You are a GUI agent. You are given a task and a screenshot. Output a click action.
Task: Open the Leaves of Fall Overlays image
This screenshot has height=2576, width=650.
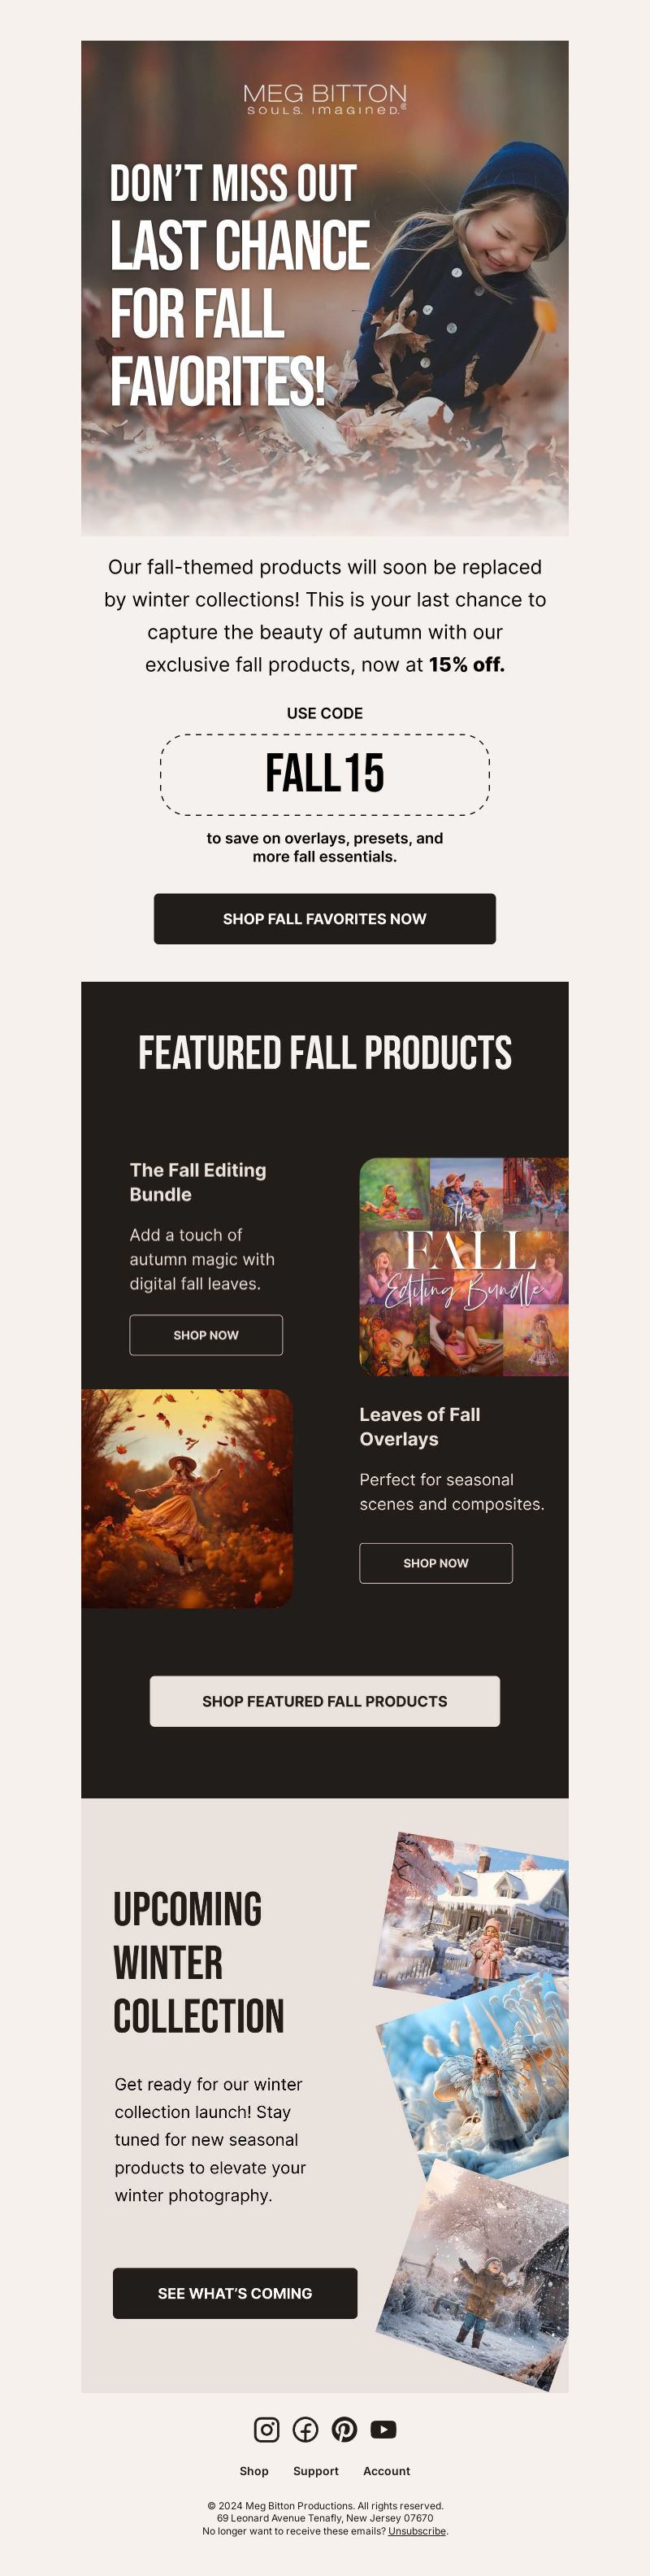pos(187,1498)
